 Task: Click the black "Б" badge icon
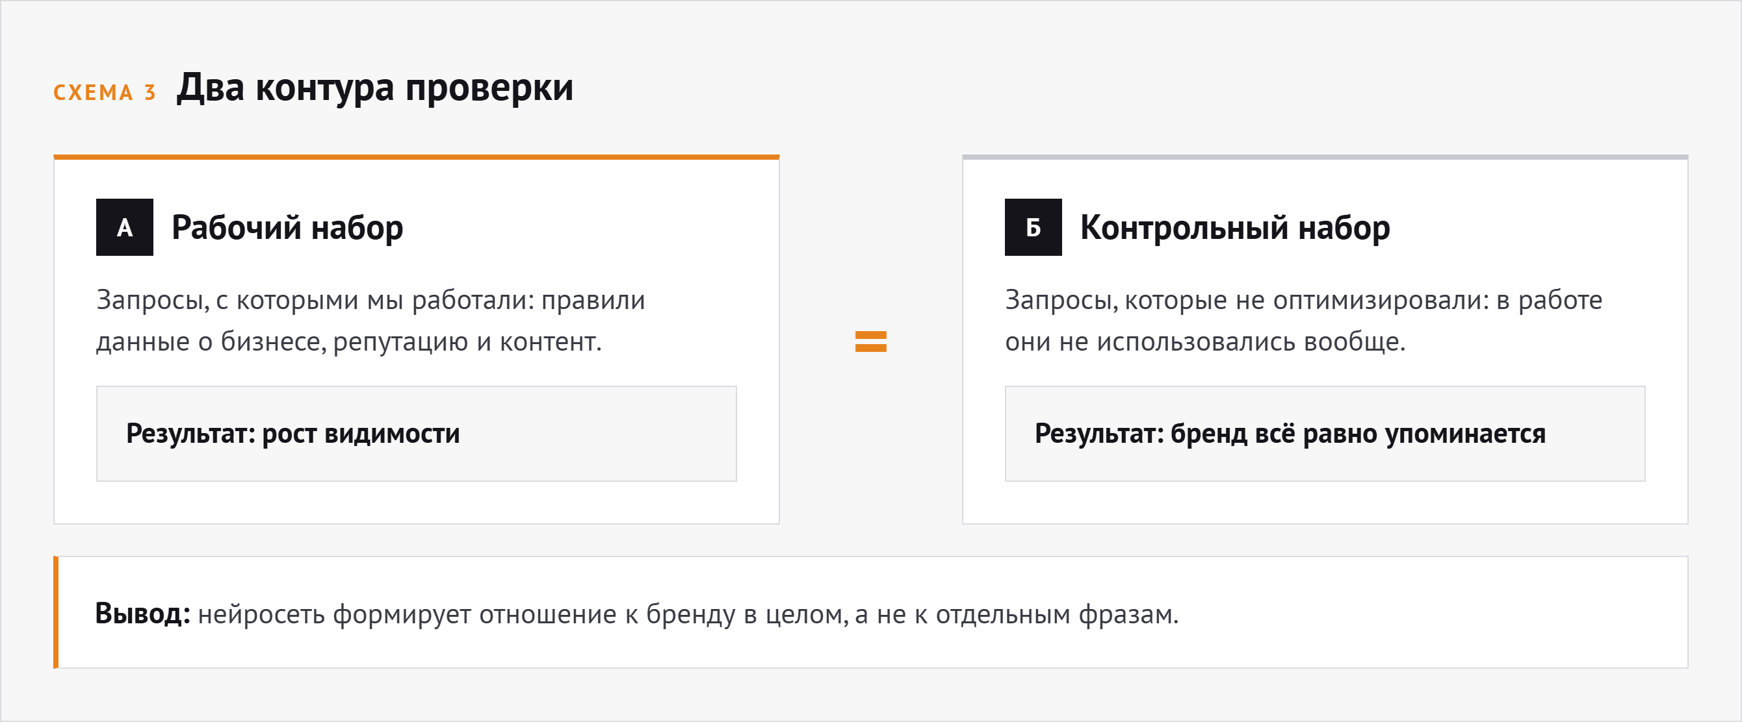[x=1033, y=228]
